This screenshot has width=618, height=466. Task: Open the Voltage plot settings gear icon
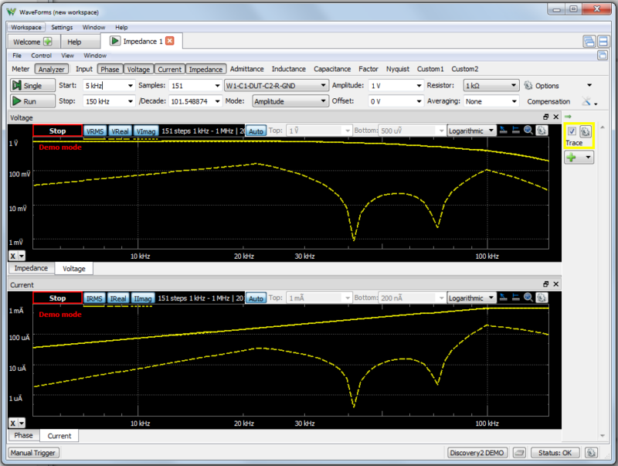click(x=542, y=131)
